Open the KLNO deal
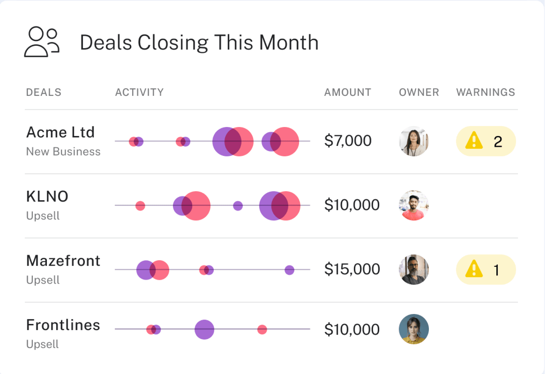 click(47, 197)
